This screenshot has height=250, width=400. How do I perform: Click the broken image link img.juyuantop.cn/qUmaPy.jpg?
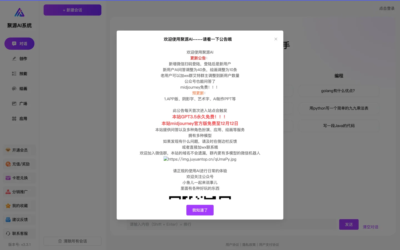(200, 159)
